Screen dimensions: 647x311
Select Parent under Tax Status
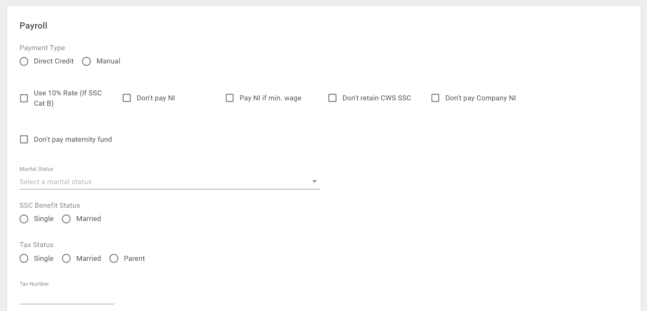[x=114, y=259]
